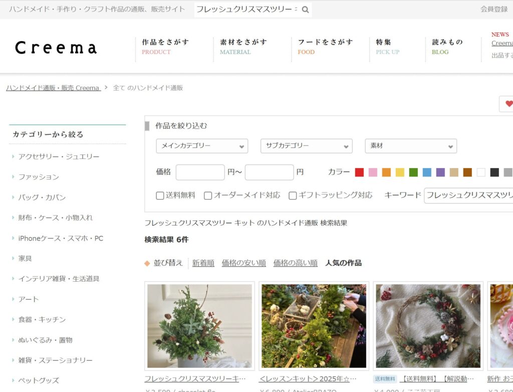This screenshot has height=392, width=513.
Task: Open the Christmas wreath product thumbnail
Action: [428, 326]
